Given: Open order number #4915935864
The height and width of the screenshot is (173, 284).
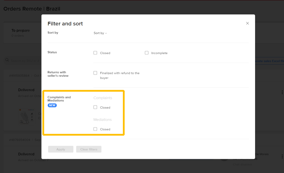Looking at the screenshot, I should (19, 76).
